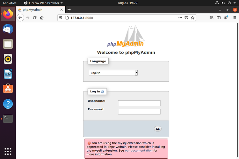The height and width of the screenshot is (159, 239).
Task: Open the English language dropdown
Action: [x=113, y=73]
